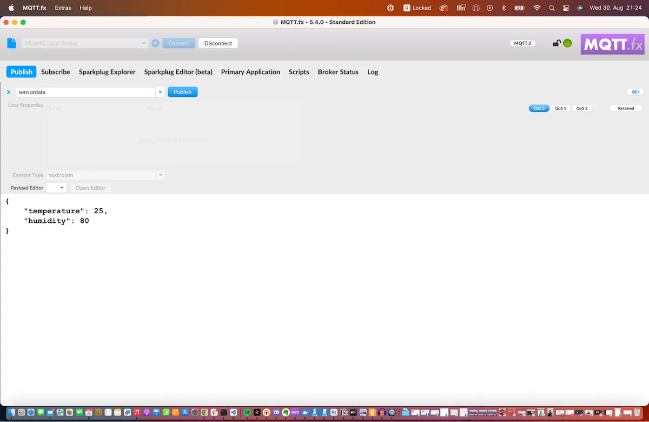The height and width of the screenshot is (422, 649).
Task: Open Docker from the Dock
Action: coord(305,412)
